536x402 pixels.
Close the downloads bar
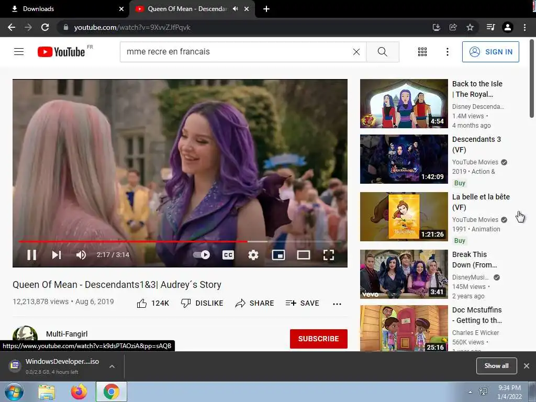click(x=527, y=366)
